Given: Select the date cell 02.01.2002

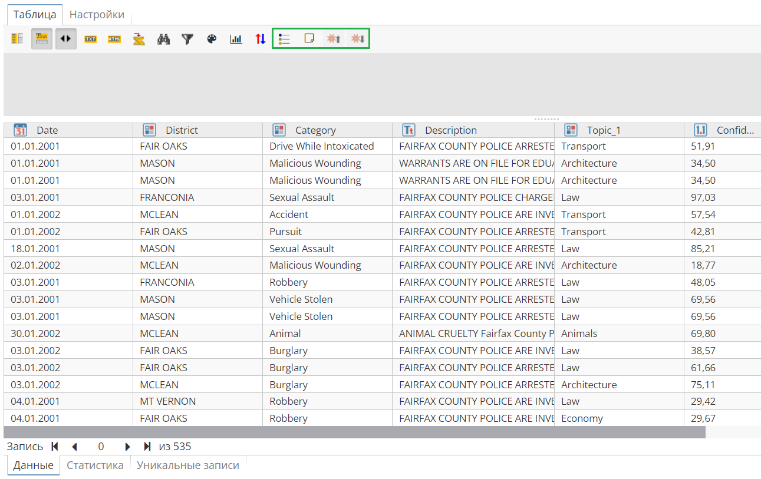Looking at the screenshot, I should [x=68, y=265].
